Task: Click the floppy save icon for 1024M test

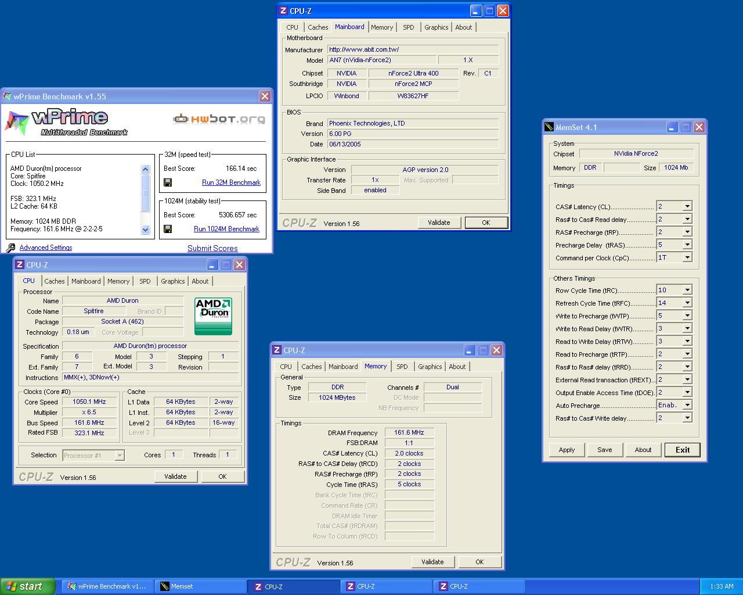Action: pyautogui.click(x=168, y=229)
